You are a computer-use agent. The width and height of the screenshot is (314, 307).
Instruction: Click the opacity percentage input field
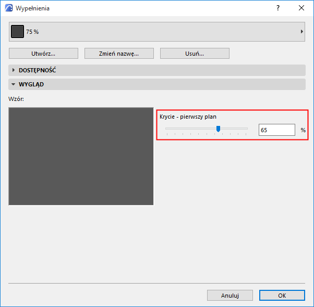click(277, 130)
